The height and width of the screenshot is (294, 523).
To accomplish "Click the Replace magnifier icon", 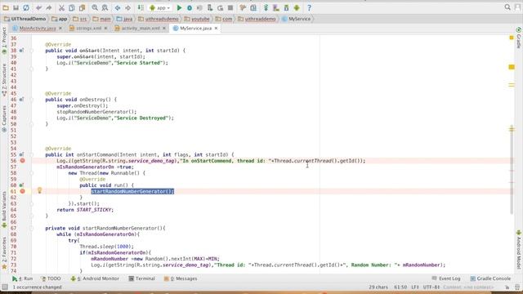I will 105,7.
